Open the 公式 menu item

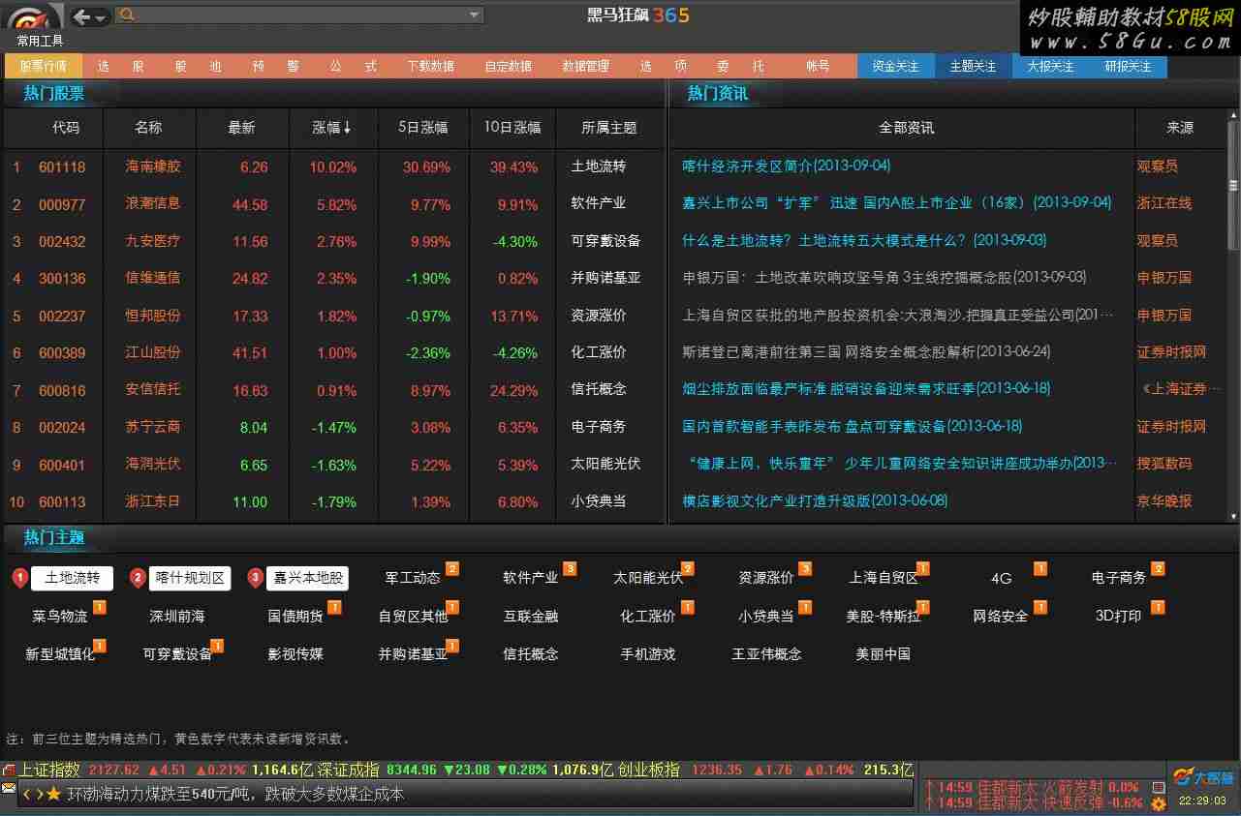coord(353,66)
